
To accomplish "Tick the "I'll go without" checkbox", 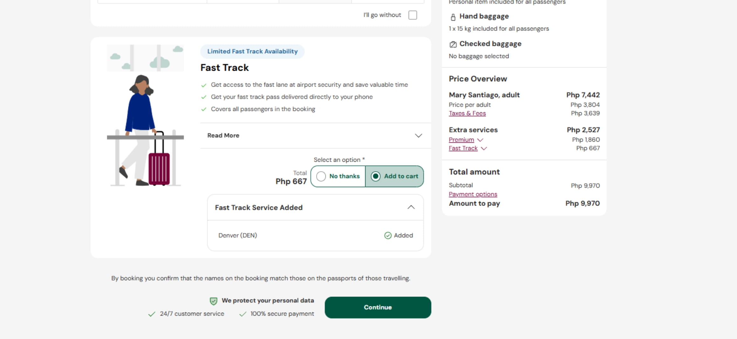I will [413, 15].
